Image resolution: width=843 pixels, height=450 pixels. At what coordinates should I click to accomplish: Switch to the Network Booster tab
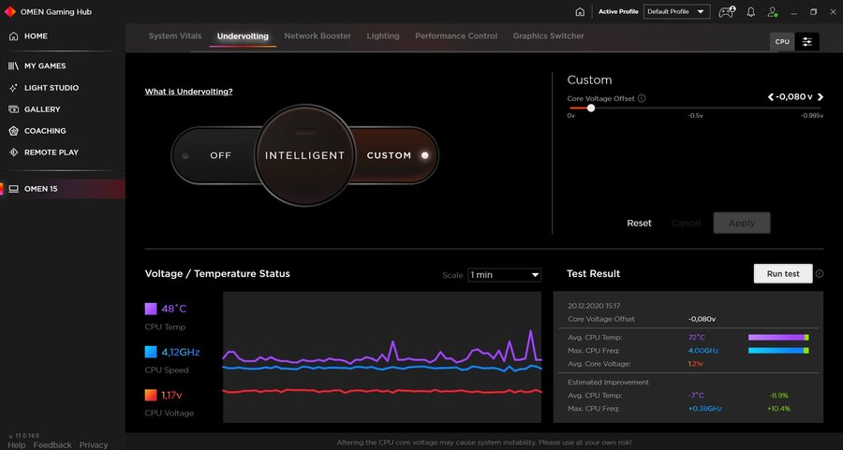(318, 36)
